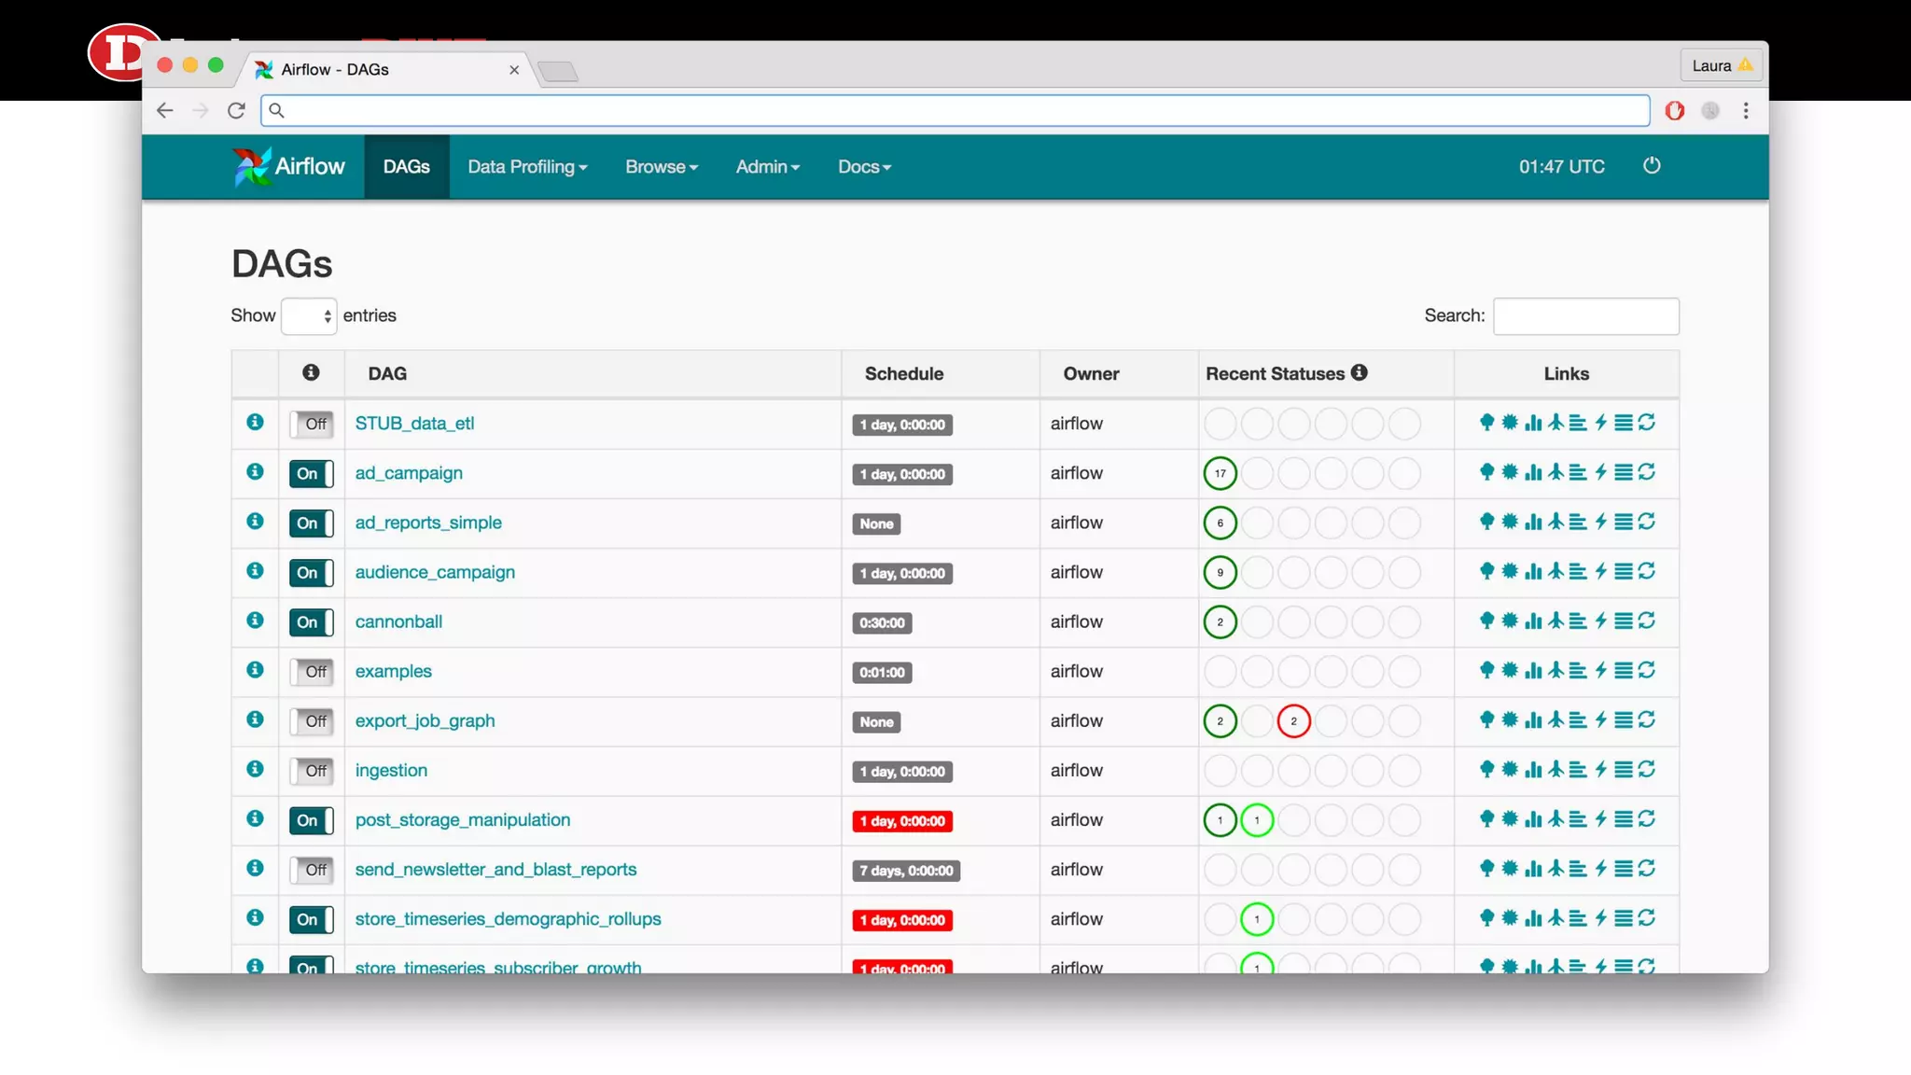
Task: Open the Browse menu
Action: [661, 167]
